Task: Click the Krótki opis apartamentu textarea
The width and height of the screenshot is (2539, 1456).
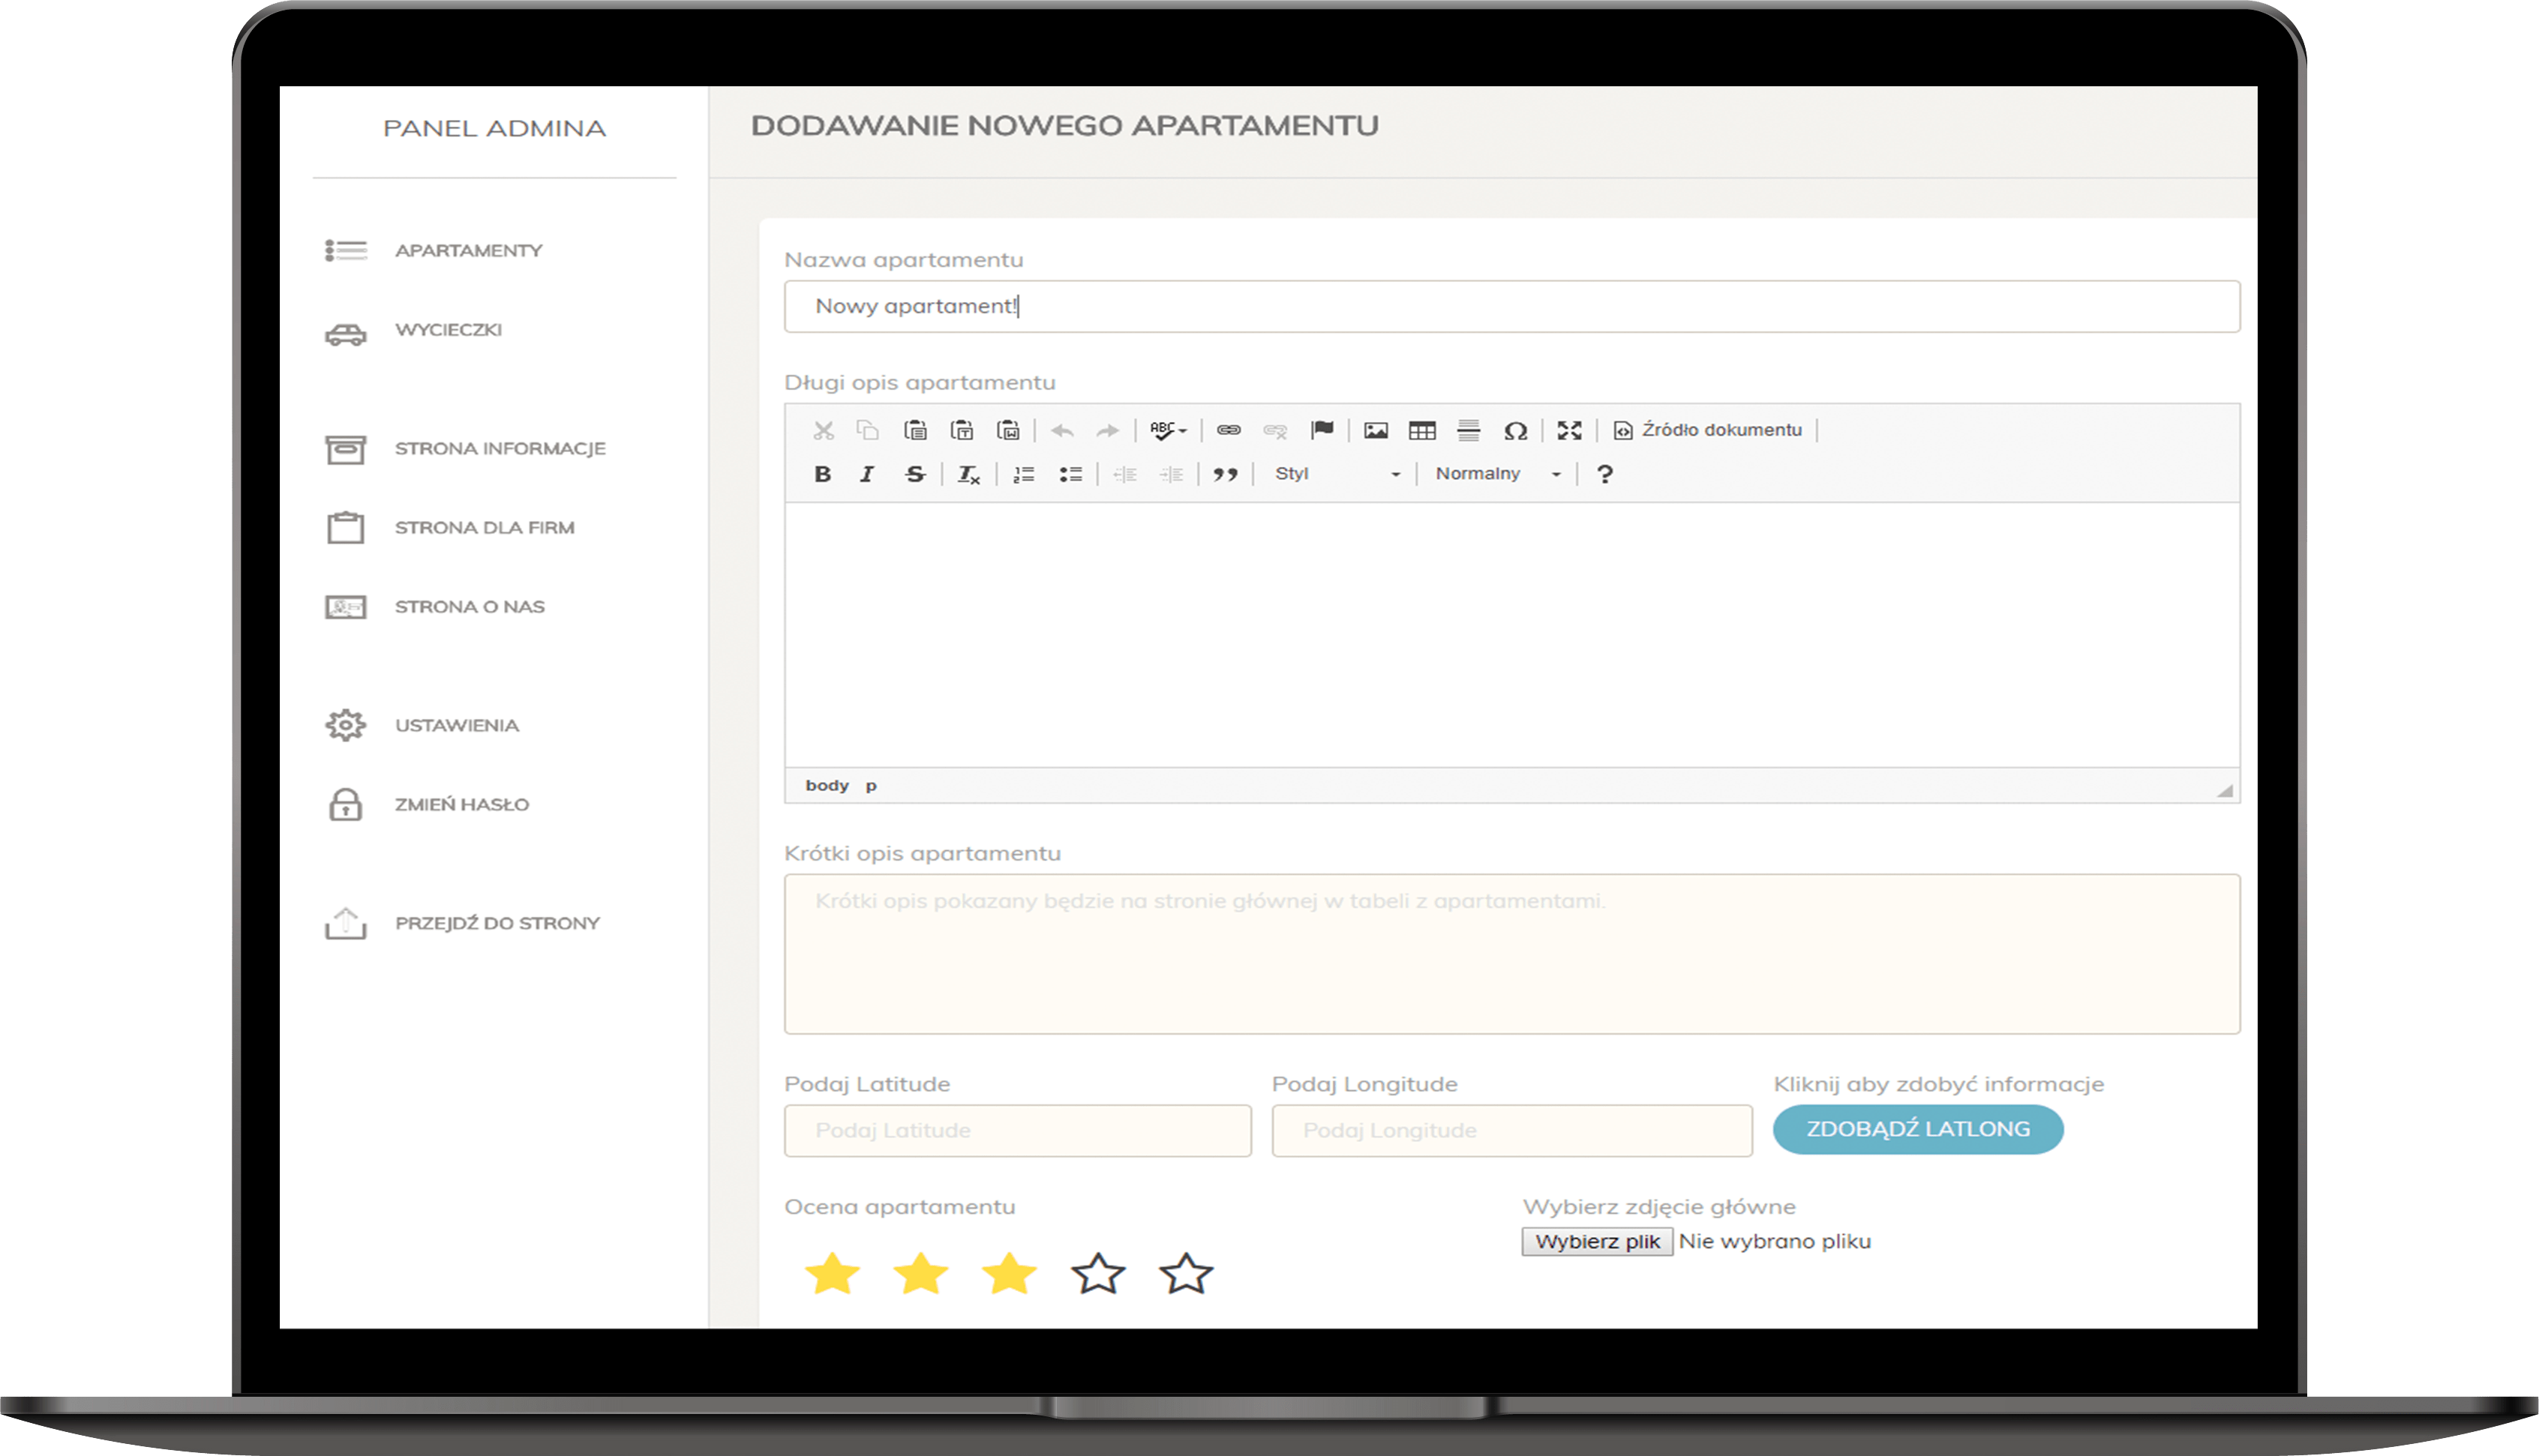Action: point(1511,954)
